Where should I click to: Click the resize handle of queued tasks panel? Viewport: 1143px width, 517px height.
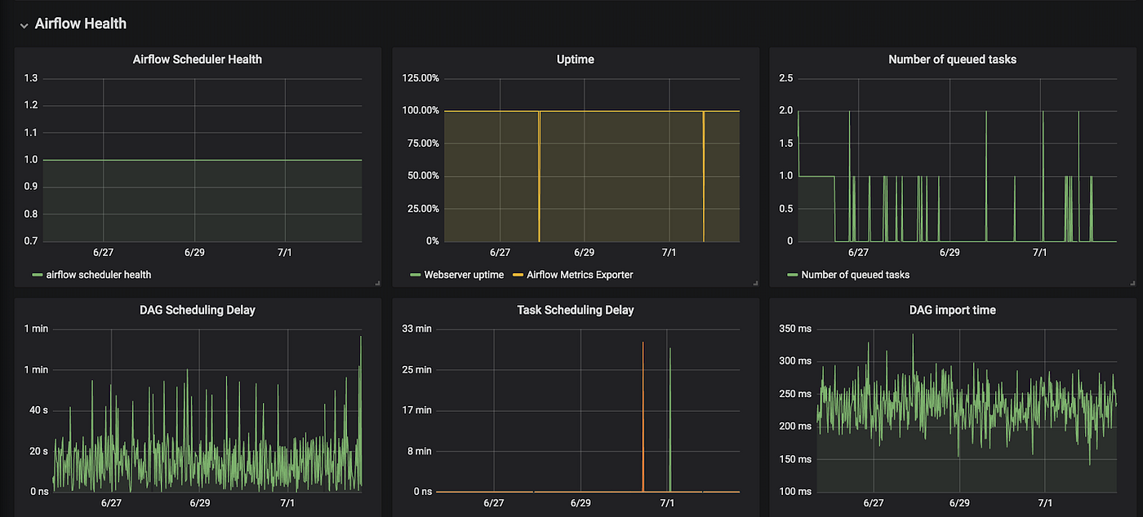coord(1132,283)
